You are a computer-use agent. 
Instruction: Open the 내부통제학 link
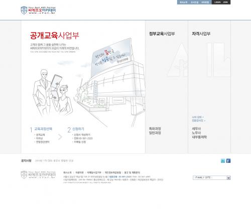[x=199, y=137]
